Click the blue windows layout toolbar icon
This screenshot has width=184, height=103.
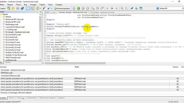click(141, 8)
